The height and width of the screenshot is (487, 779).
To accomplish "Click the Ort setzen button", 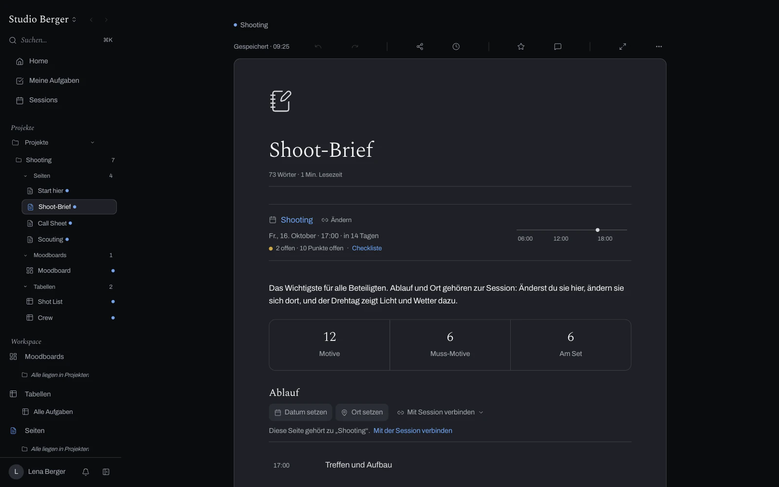I will [362, 412].
